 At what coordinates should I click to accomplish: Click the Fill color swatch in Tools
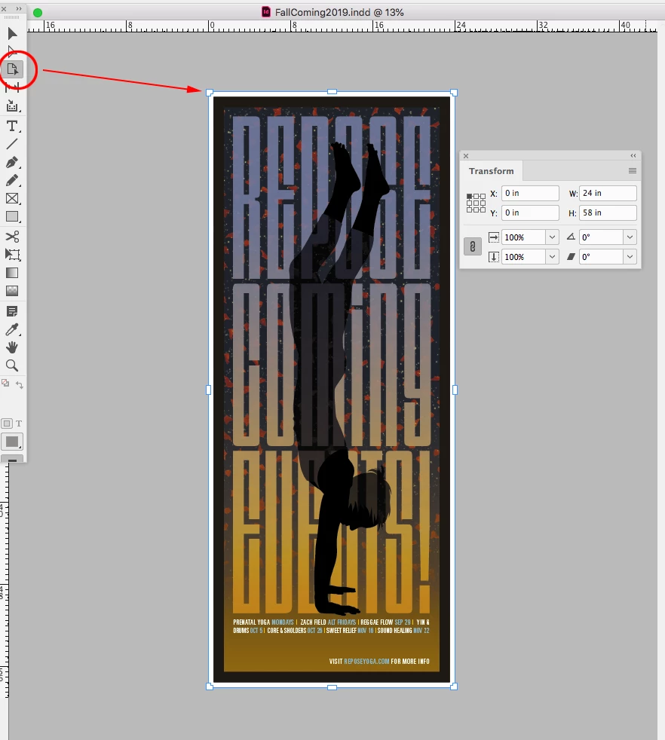pyautogui.click(x=12, y=442)
